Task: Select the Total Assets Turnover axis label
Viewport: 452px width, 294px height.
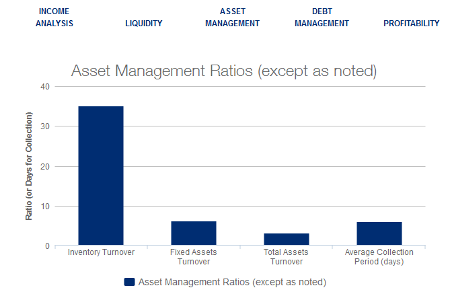Action: pyautogui.click(x=287, y=256)
